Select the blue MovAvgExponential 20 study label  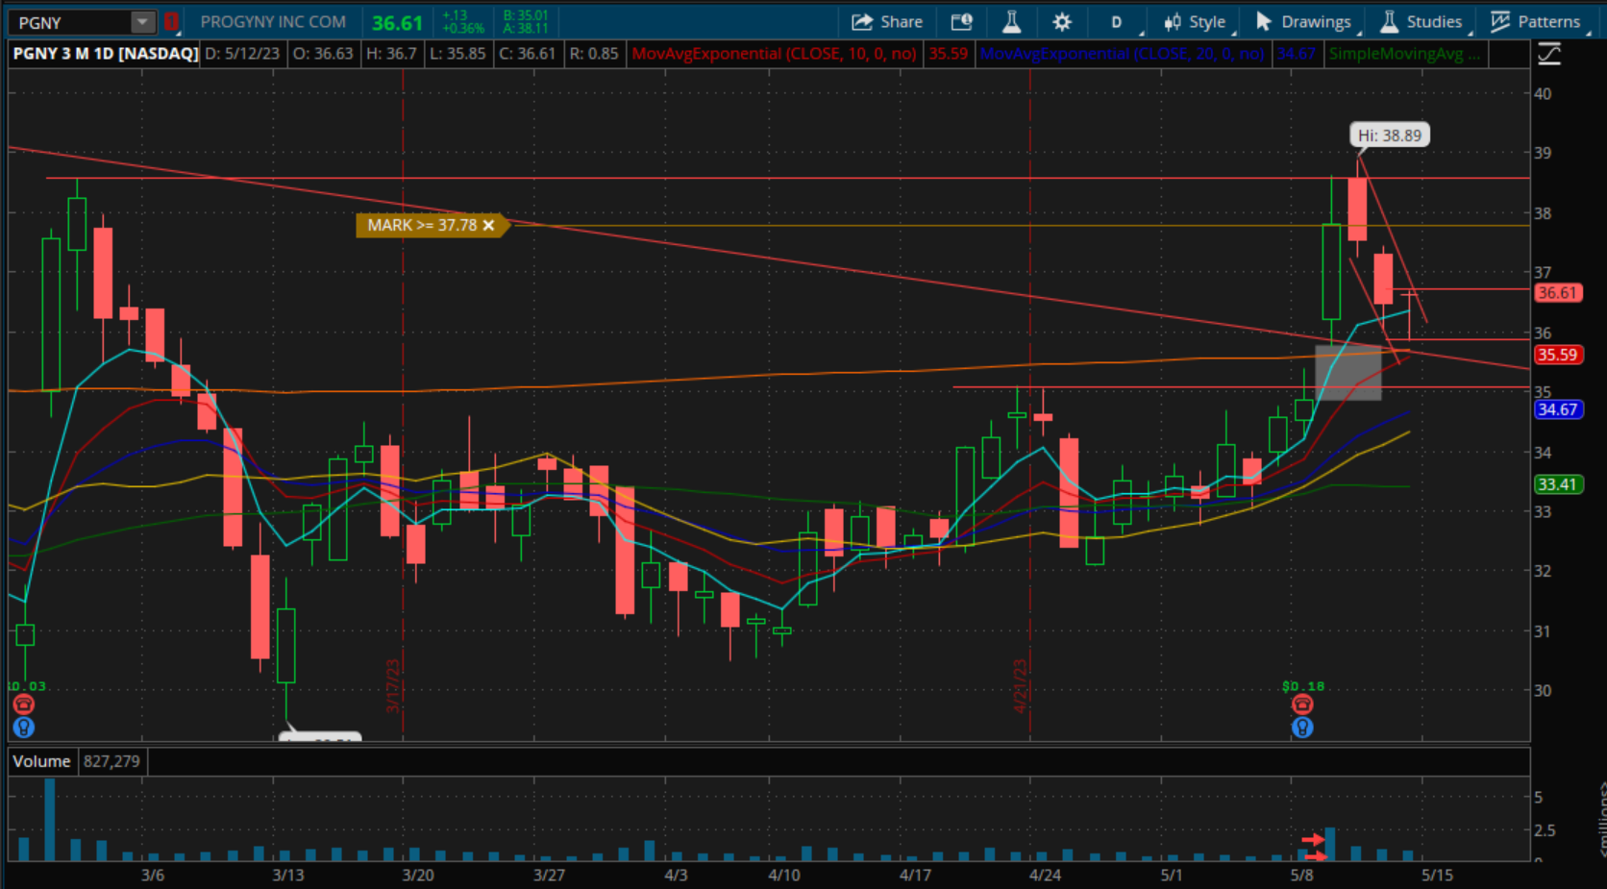coord(1122,54)
